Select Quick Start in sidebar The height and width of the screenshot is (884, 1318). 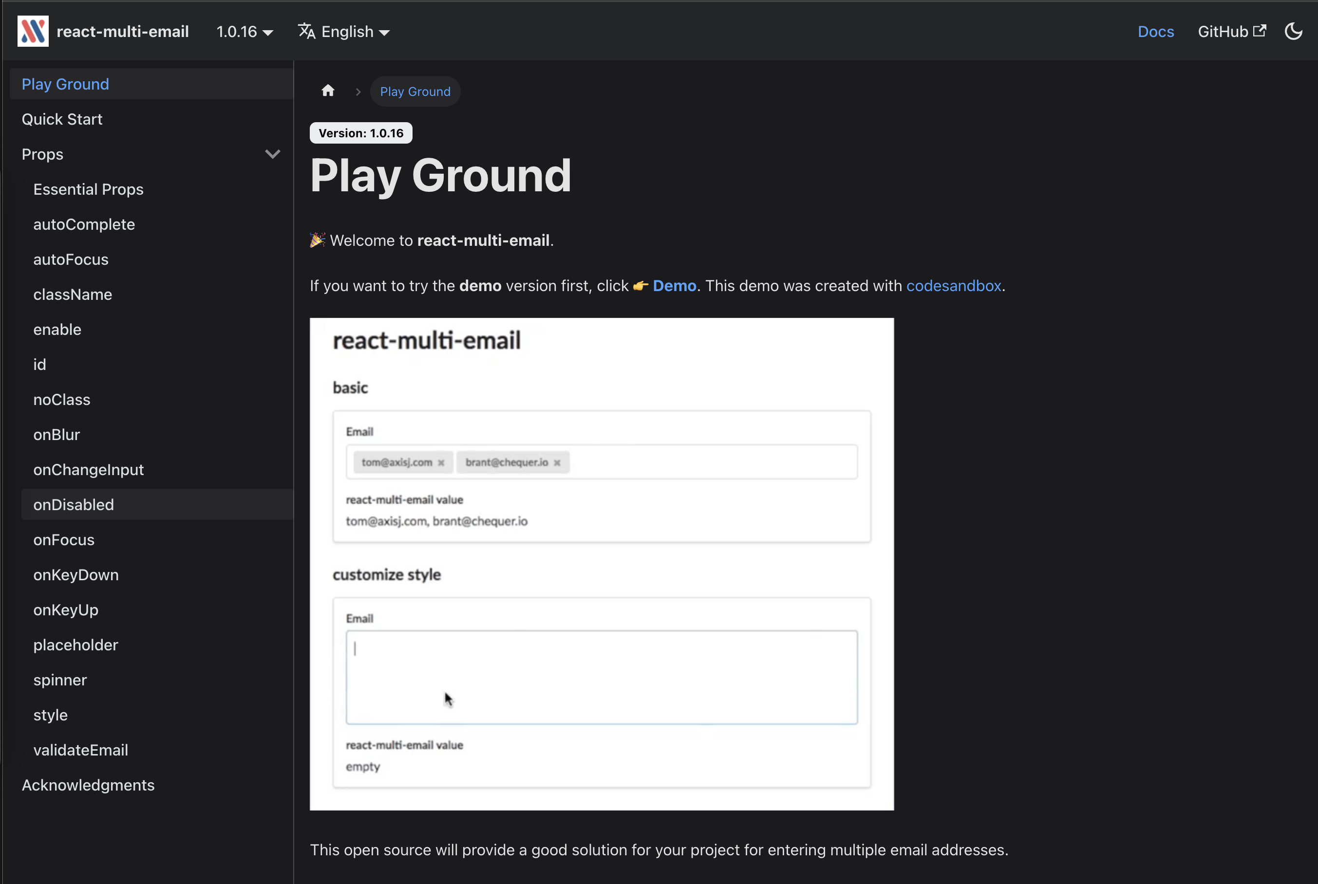[62, 120]
